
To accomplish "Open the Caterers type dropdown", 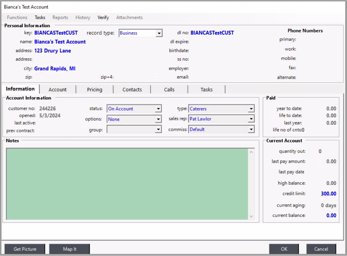I will coord(251,109).
